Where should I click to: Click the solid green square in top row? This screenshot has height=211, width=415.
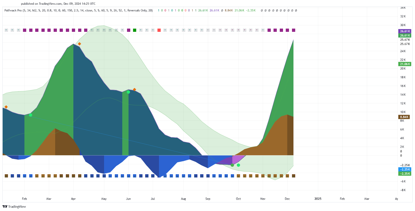pyautogui.click(x=135, y=30)
